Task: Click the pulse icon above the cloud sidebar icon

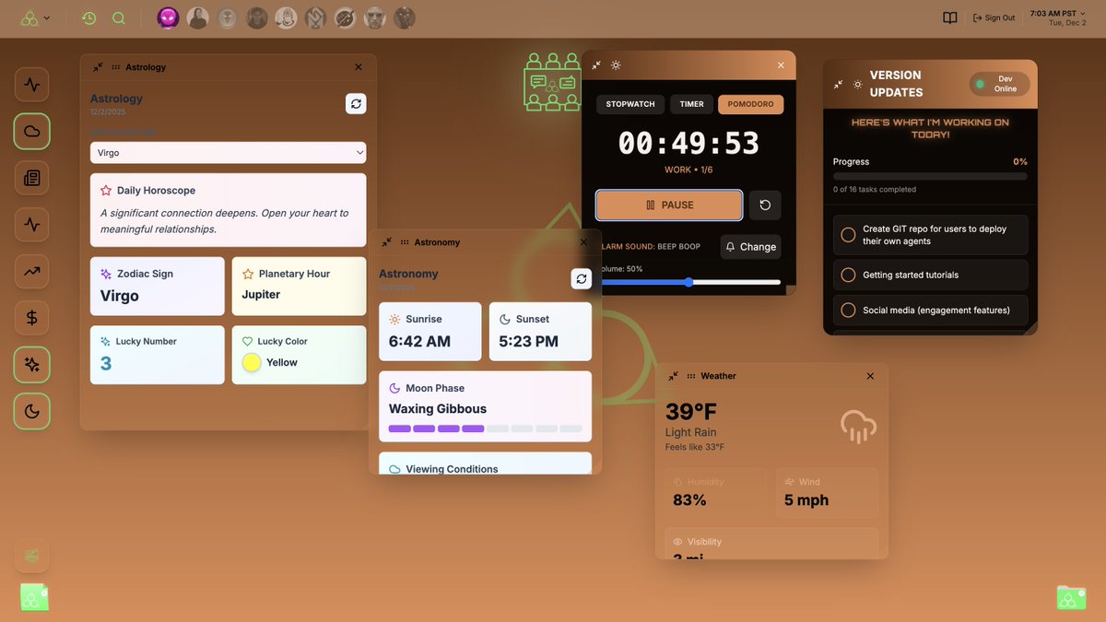Action: pyautogui.click(x=32, y=85)
